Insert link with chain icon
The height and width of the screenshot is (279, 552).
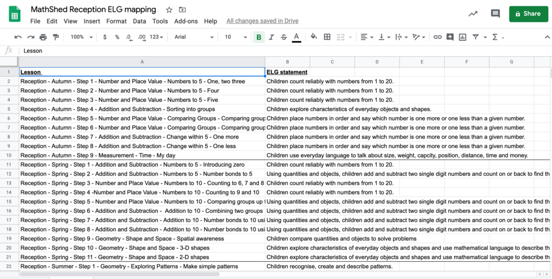coord(438,37)
